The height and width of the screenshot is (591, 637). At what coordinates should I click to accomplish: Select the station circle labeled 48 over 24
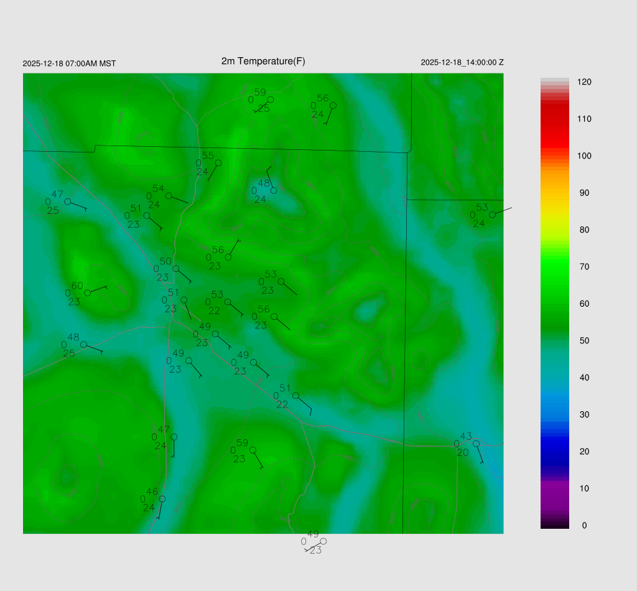point(274,190)
